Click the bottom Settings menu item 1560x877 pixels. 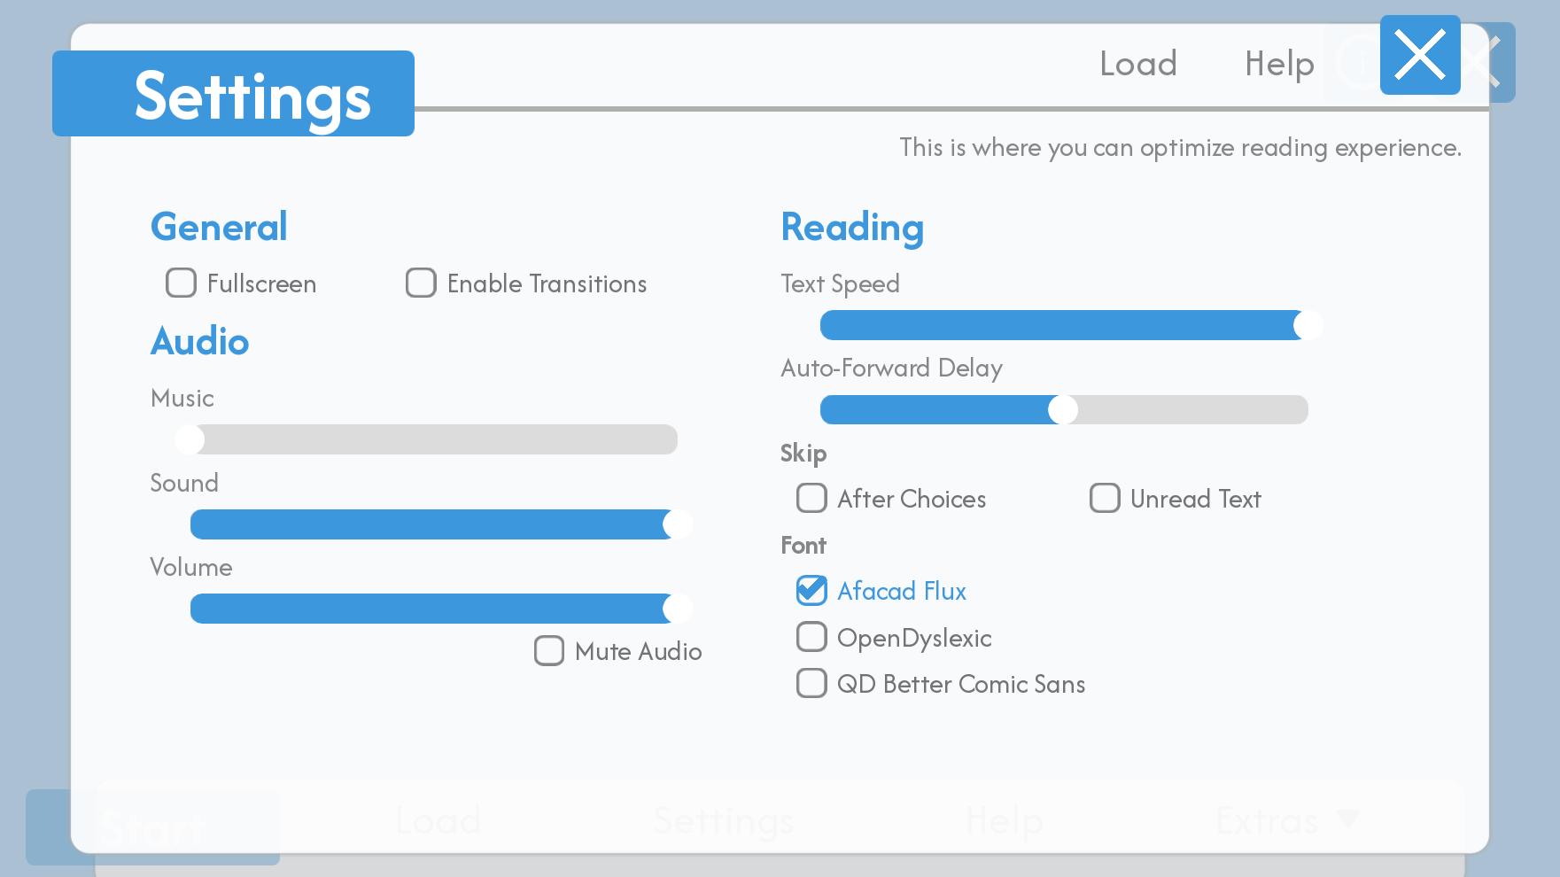pyautogui.click(x=723, y=821)
